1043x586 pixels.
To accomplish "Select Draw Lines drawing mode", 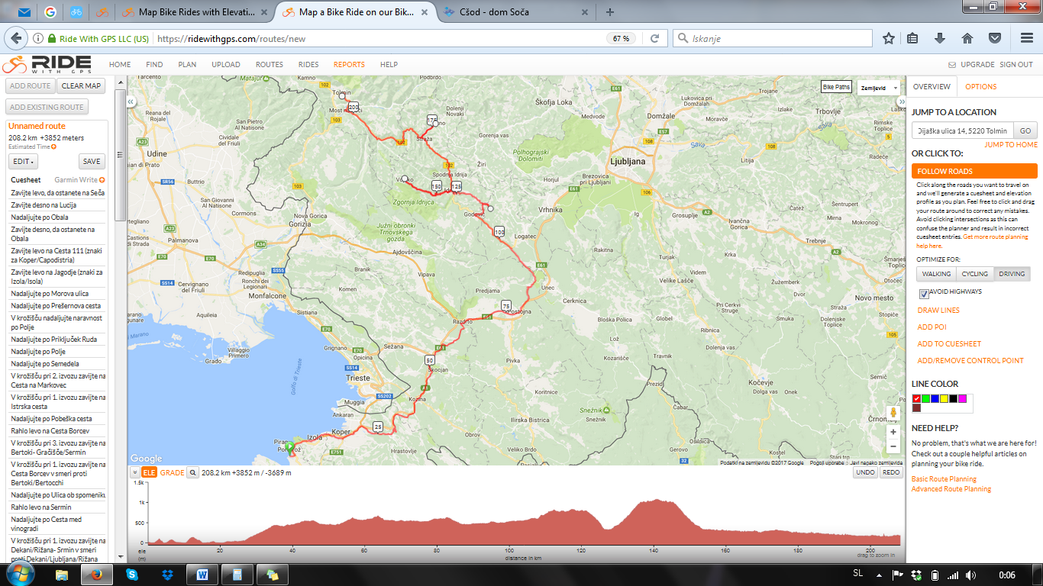I will pos(938,311).
